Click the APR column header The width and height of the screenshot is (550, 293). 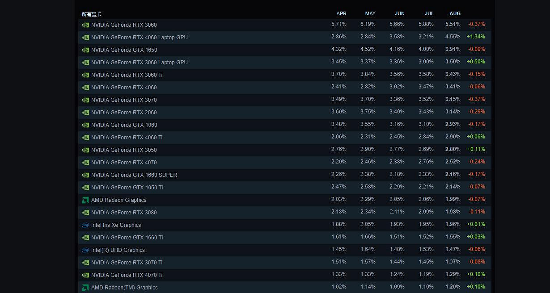coord(342,13)
